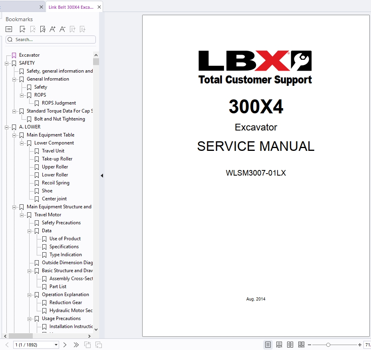Screen dimensions: 371x350
Task: Open the Recoil Spring bookmark
Action: pos(56,183)
